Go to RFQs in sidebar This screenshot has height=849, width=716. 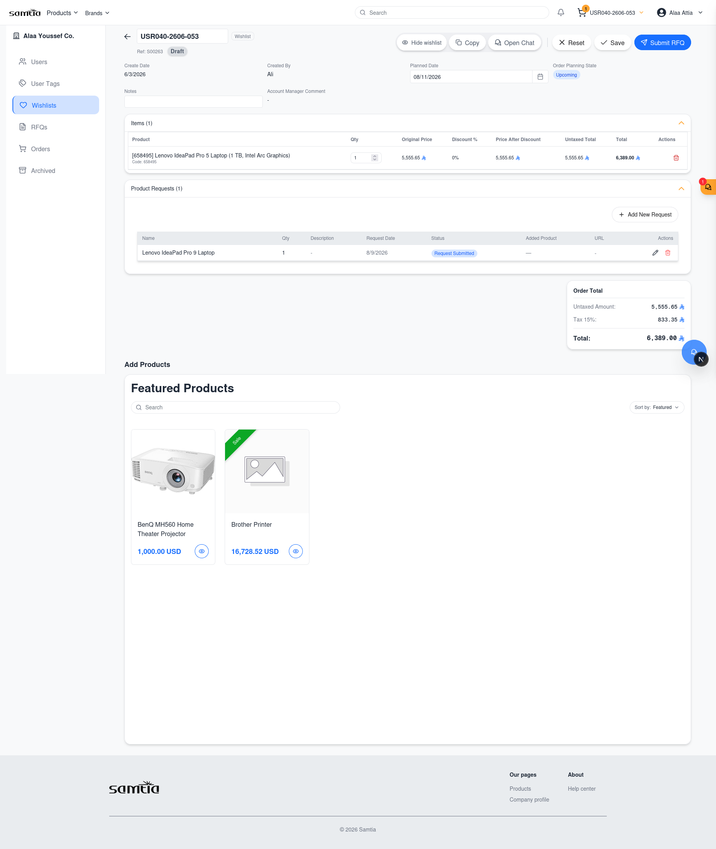[56, 127]
